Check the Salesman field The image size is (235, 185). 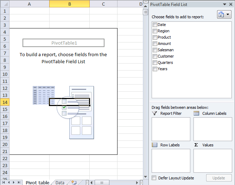point(155,50)
